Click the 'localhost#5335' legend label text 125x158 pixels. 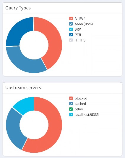[87, 114]
